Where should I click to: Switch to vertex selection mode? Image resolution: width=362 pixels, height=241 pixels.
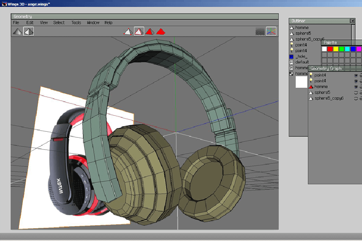pos(129,32)
